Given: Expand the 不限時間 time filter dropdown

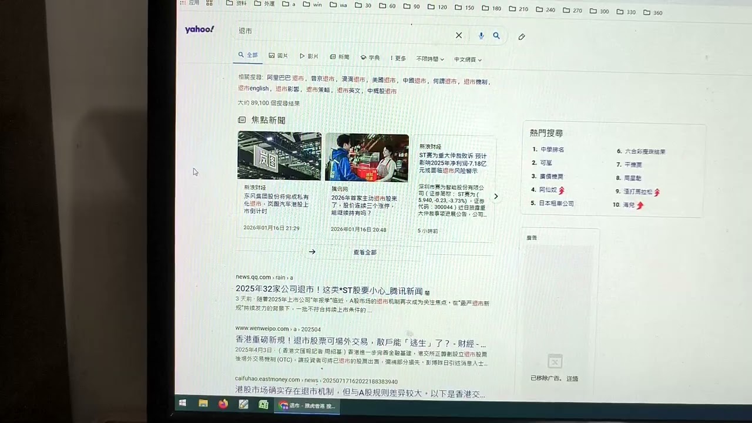Looking at the screenshot, I should tap(429, 59).
